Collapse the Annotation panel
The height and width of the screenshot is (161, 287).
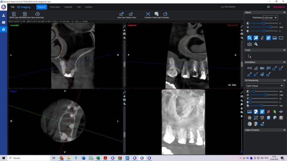click(x=284, y=62)
